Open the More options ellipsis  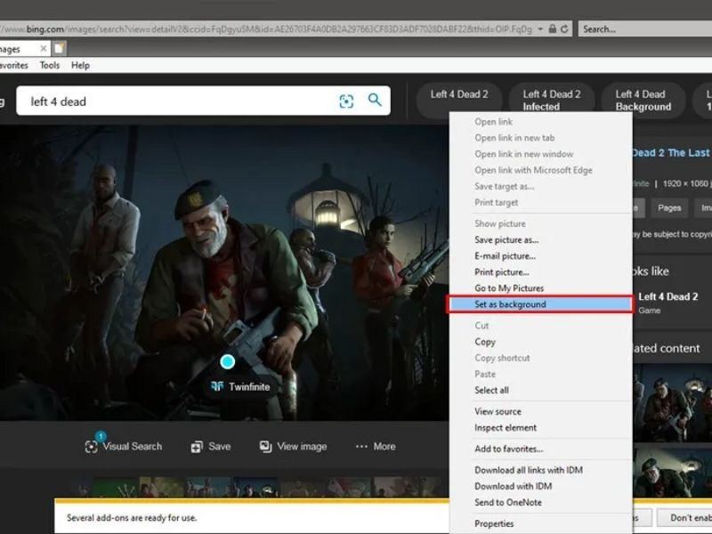pyautogui.click(x=361, y=447)
